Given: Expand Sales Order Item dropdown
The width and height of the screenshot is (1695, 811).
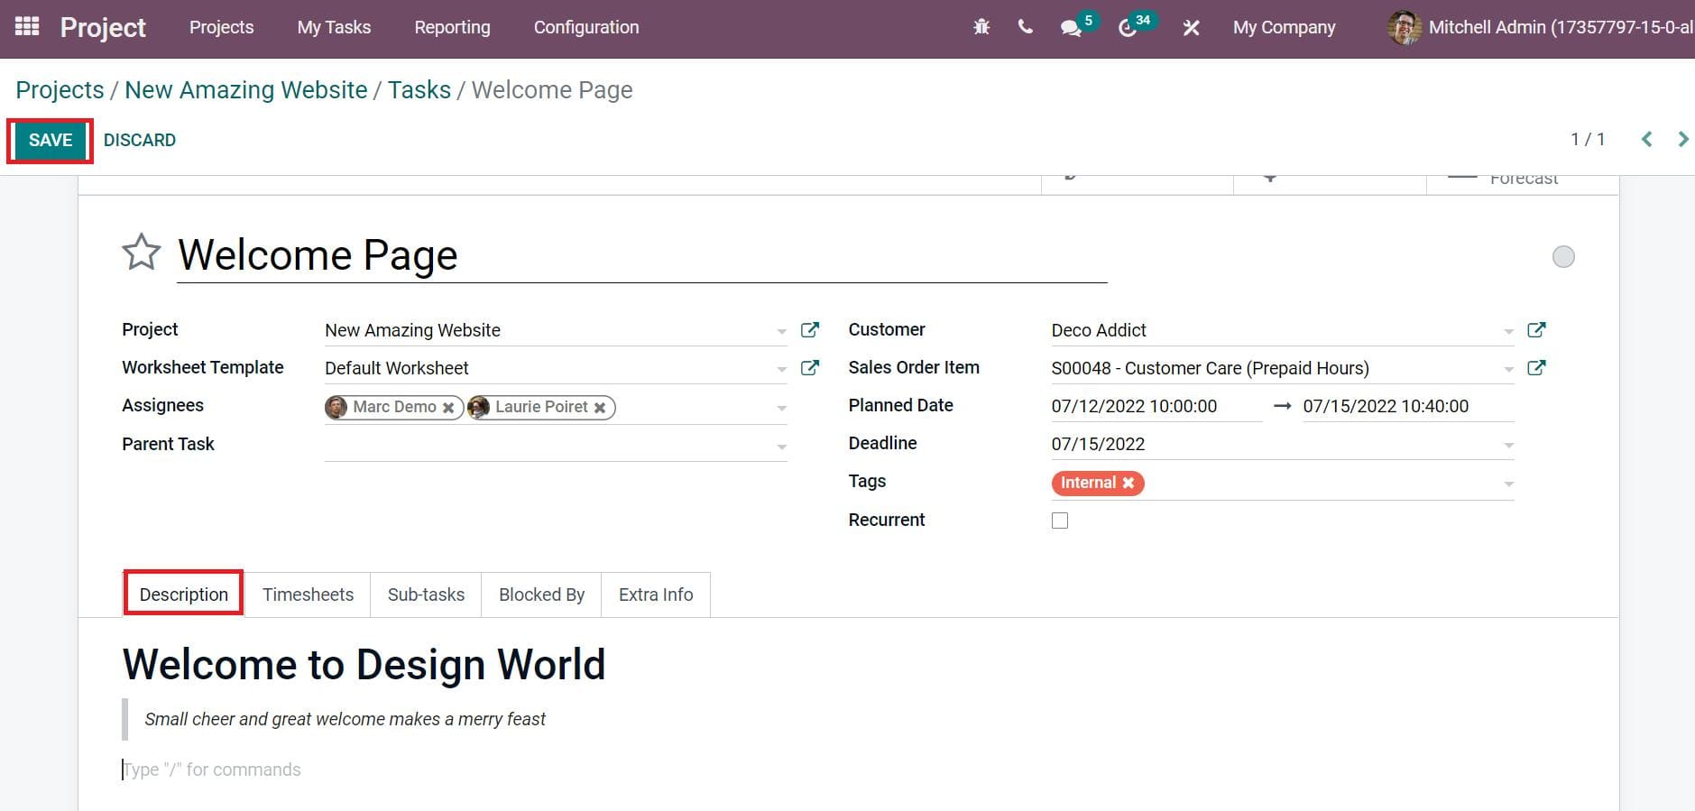Looking at the screenshot, I should click(1508, 370).
